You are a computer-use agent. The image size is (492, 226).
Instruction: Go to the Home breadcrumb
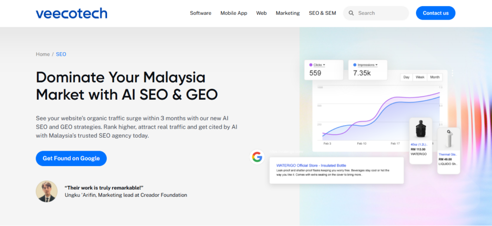tap(43, 54)
